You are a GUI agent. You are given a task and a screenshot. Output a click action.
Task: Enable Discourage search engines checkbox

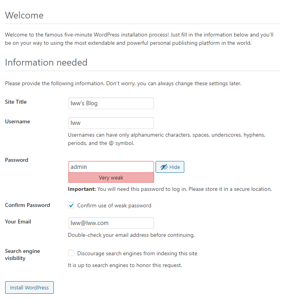click(71, 253)
